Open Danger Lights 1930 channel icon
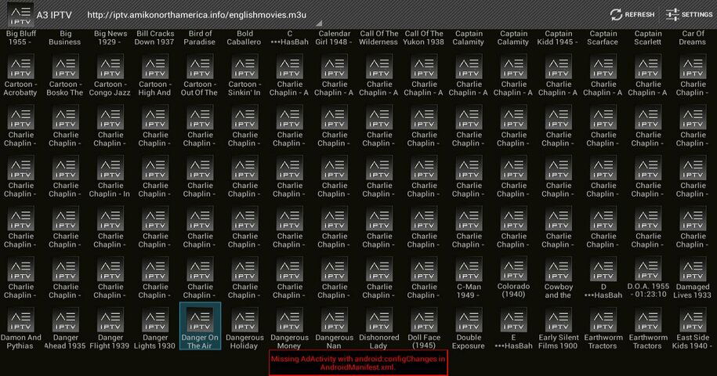The width and height of the screenshot is (717, 376). coord(155,320)
